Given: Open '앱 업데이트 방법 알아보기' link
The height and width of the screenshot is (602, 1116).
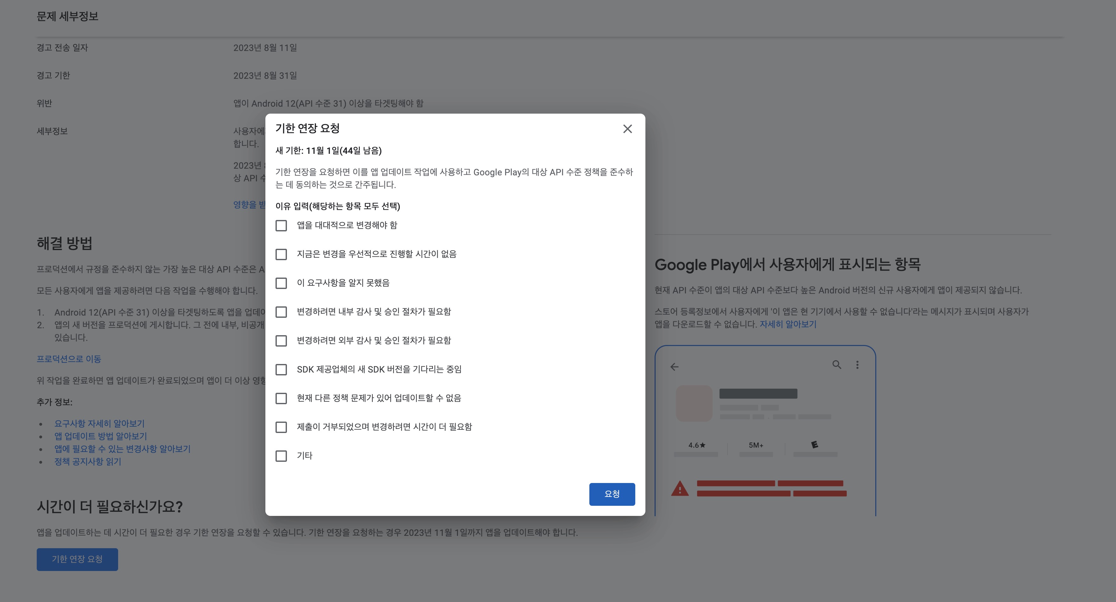Looking at the screenshot, I should (100, 436).
